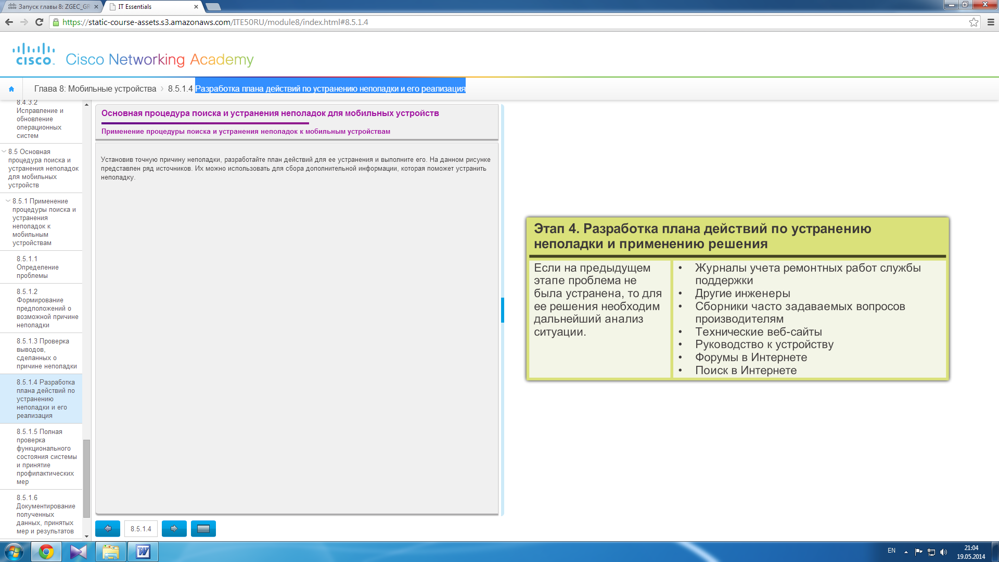Click the Cisco Networking Academy title
This screenshot has height=562, width=999.
(160, 59)
